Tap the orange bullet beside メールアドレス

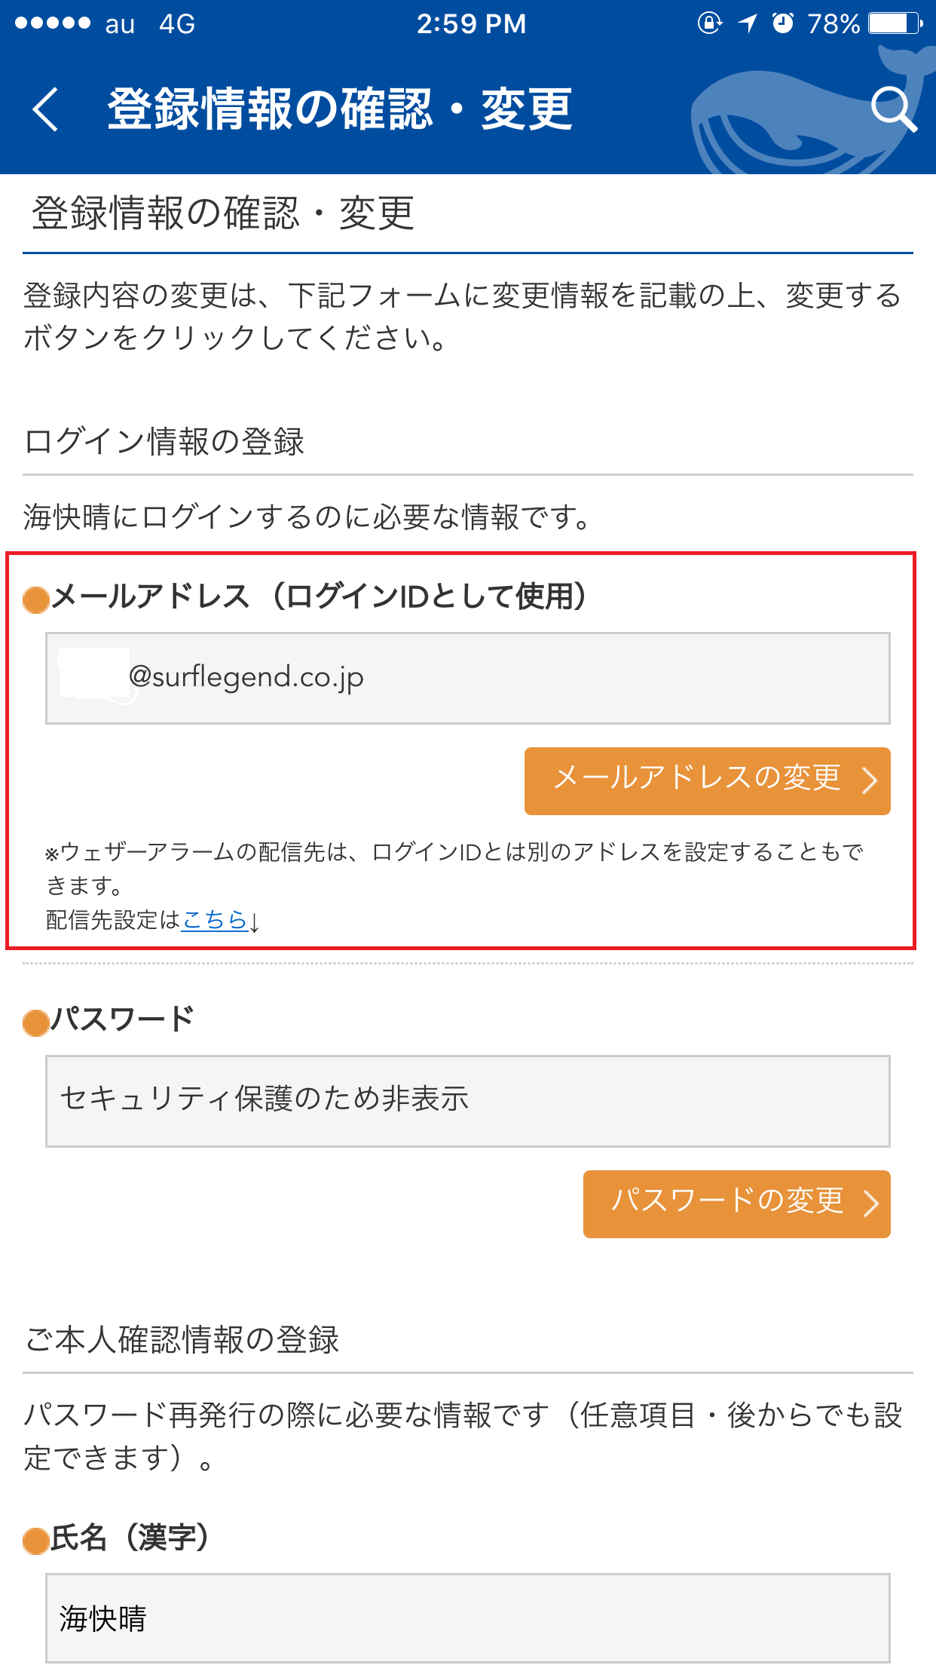pos(36,599)
